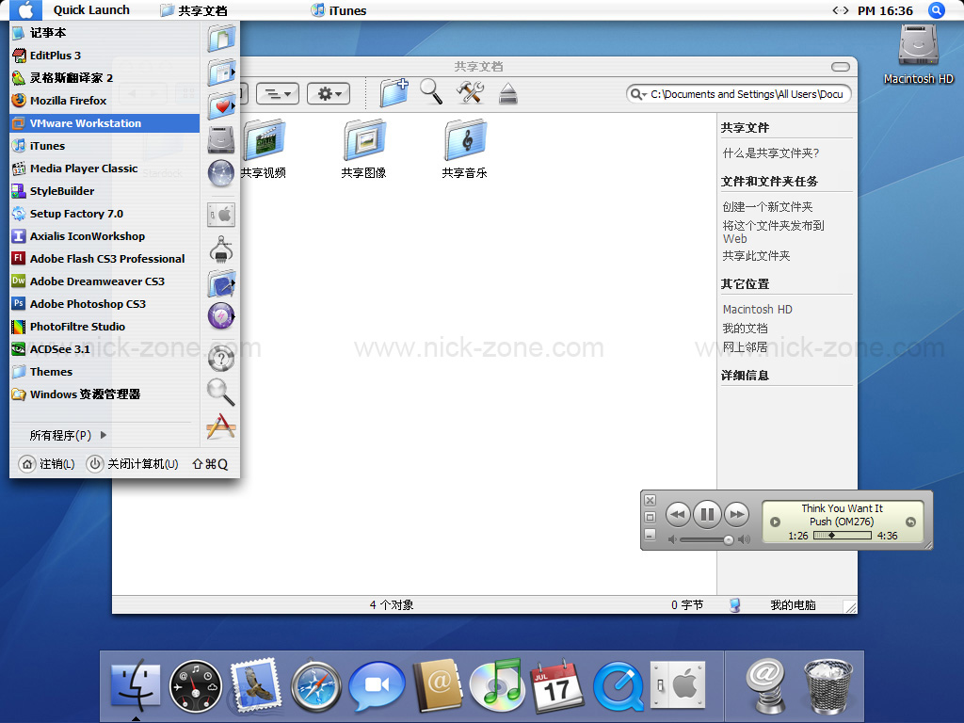Open Dashboard gauge icon in dock
Screen dimensions: 964x723
tap(196, 686)
